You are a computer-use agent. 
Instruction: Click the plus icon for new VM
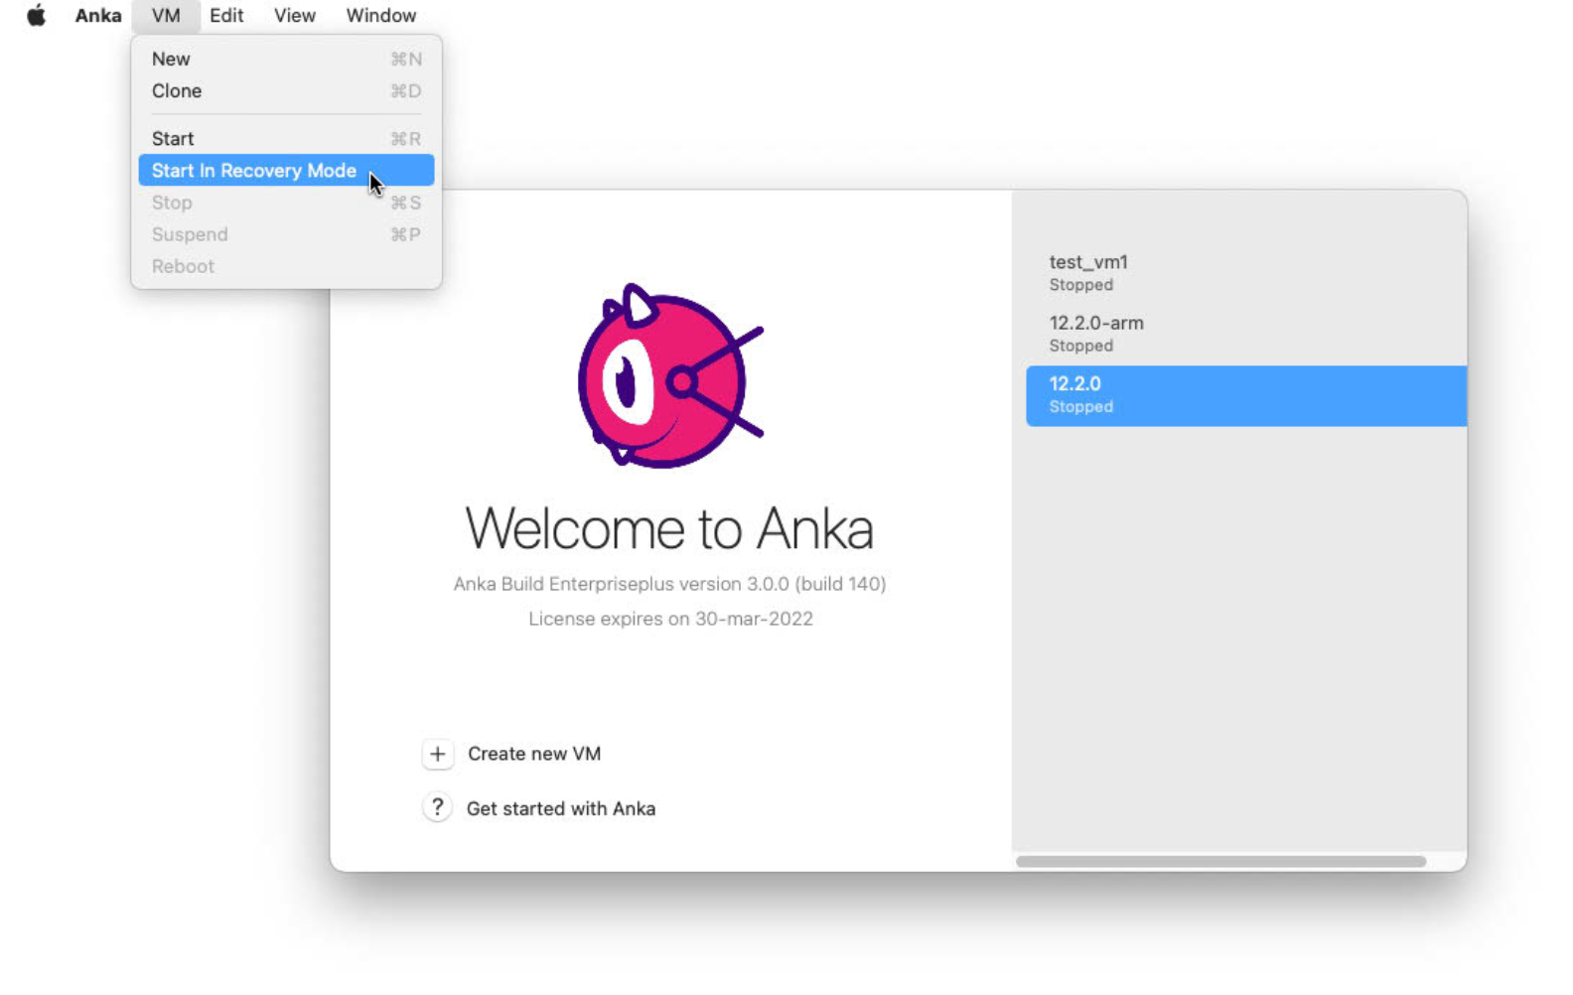click(x=437, y=754)
